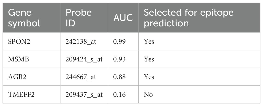Screen dimensions: 263x106
Task: Click the Yes cell in the SPON2 row
Action: [149, 41]
